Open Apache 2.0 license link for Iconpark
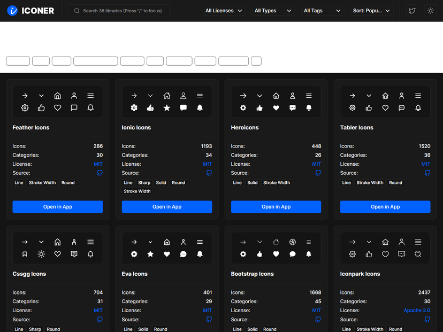443x332 pixels. coord(417,310)
